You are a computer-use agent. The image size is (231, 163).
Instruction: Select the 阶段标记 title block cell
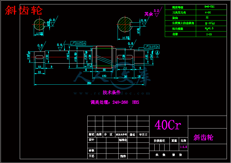pos(159,141)
